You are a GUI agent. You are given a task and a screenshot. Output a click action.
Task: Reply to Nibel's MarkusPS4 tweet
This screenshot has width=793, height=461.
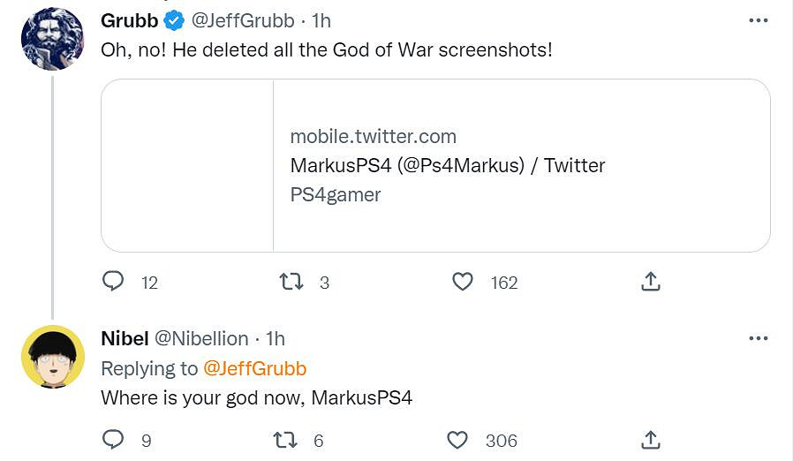click(x=113, y=440)
